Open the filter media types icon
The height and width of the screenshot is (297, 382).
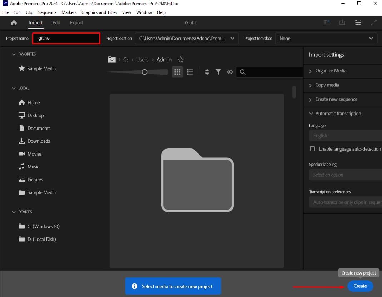(x=218, y=72)
